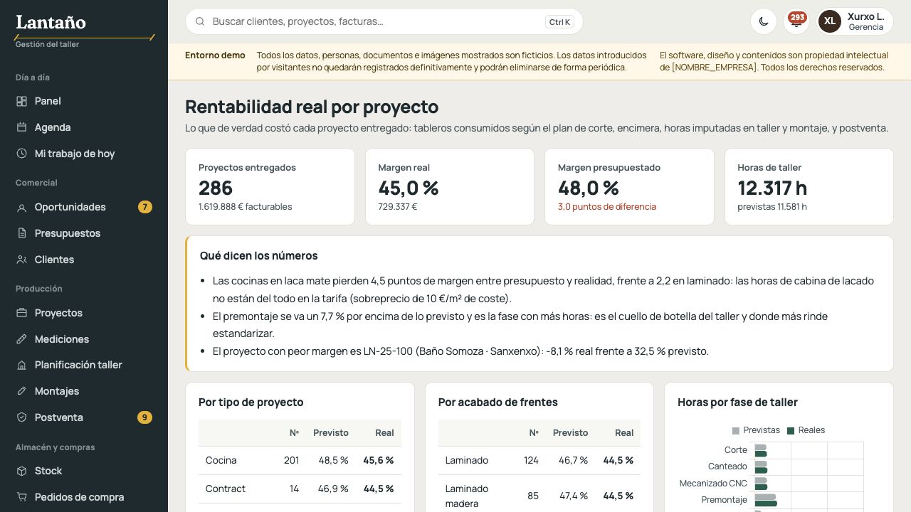The width and height of the screenshot is (911, 512).
Task: Click the Previstas gray legend swatch
Action: coord(736,431)
